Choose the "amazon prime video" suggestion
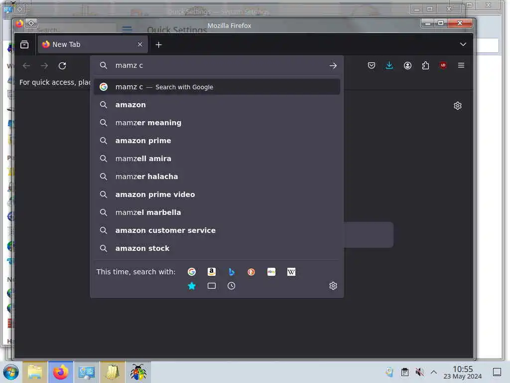The image size is (510, 383). (x=217, y=194)
